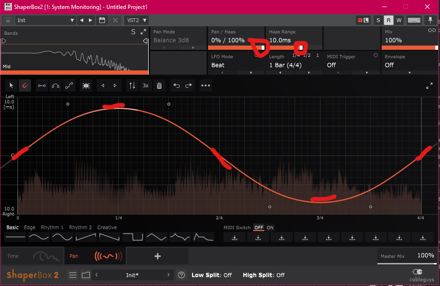Open MIDI Trigger gear settings
Screen dimensions: 440x286
(376, 55)
